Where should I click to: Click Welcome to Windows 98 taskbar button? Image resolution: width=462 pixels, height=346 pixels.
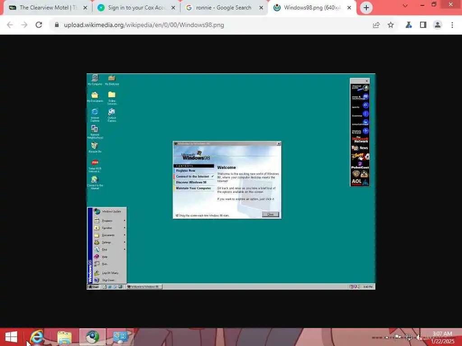coord(144,287)
